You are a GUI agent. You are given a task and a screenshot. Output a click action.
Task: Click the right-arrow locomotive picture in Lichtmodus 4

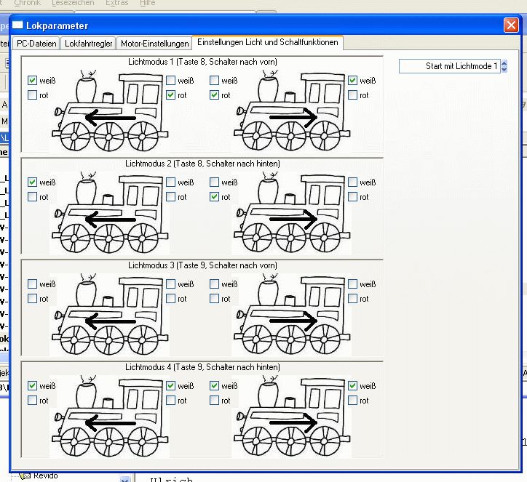pos(291,417)
